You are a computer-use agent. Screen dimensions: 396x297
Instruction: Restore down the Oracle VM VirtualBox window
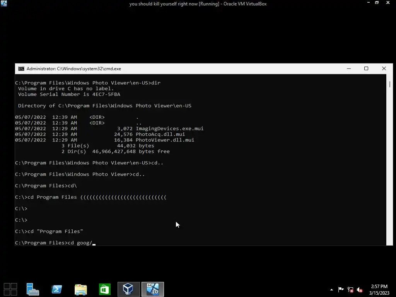click(377, 3)
